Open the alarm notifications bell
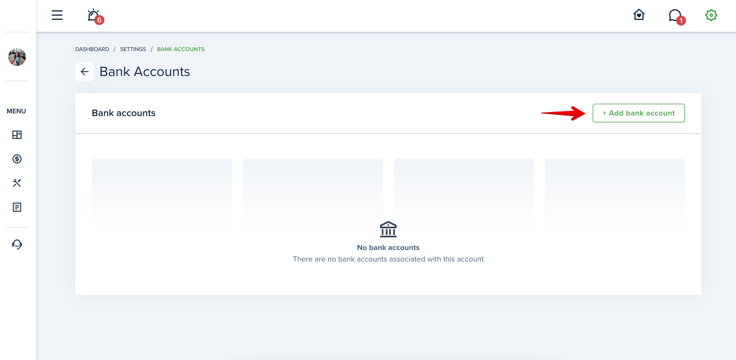Viewport: 736px width, 360px height. (93, 15)
